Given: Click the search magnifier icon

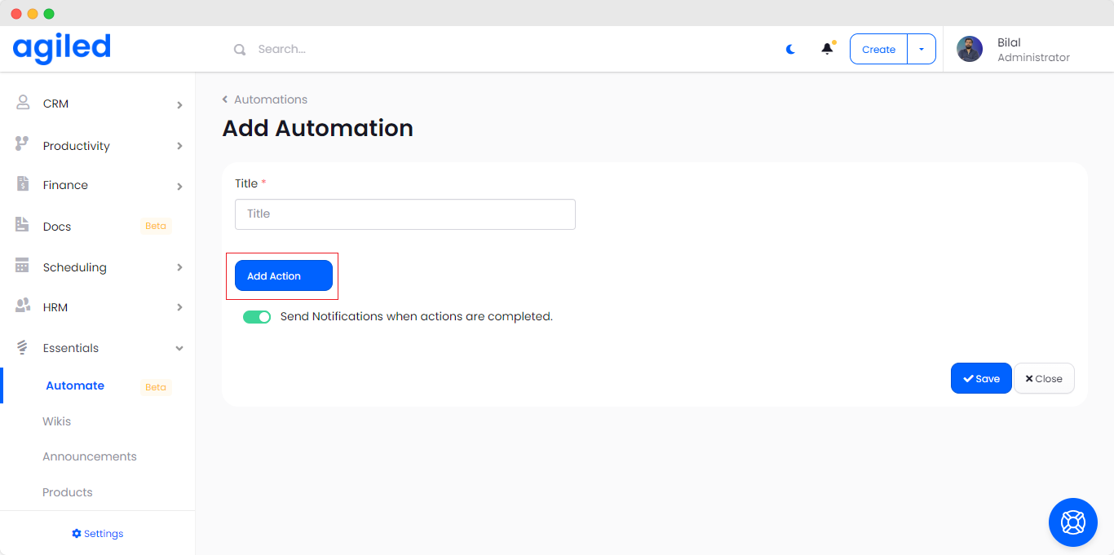Looking at the screenshot, I should [240, 50].
